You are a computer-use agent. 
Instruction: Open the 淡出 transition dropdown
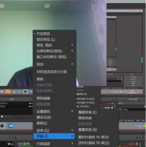[132, 103]
